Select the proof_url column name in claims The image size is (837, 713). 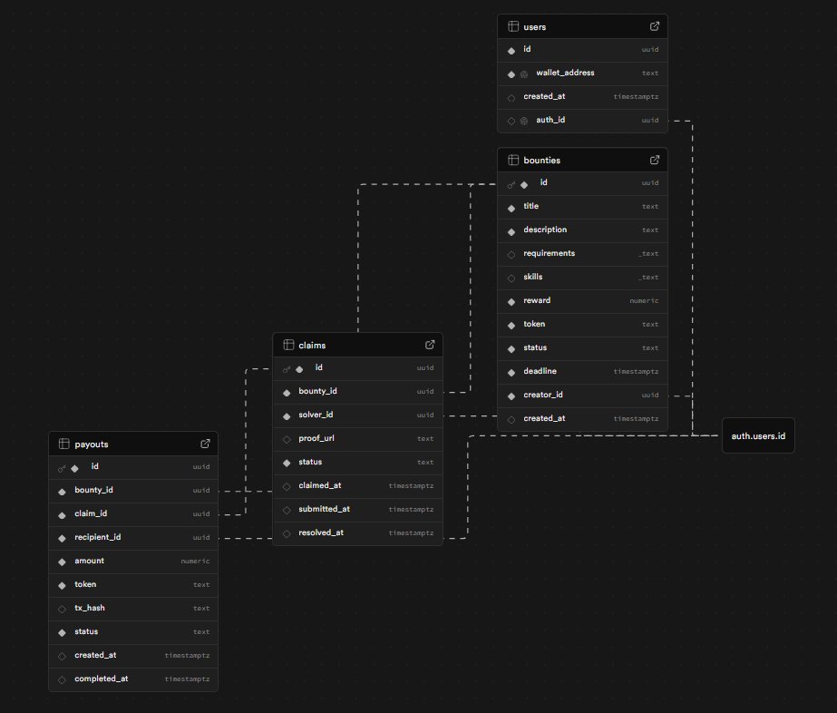pos(316,438)
